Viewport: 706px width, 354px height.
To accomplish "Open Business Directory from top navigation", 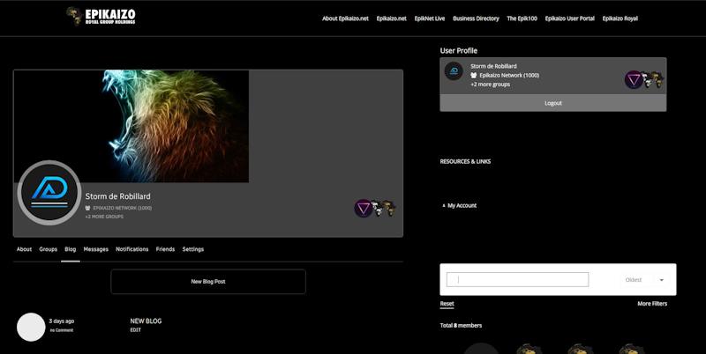I will tap(476, 18).
